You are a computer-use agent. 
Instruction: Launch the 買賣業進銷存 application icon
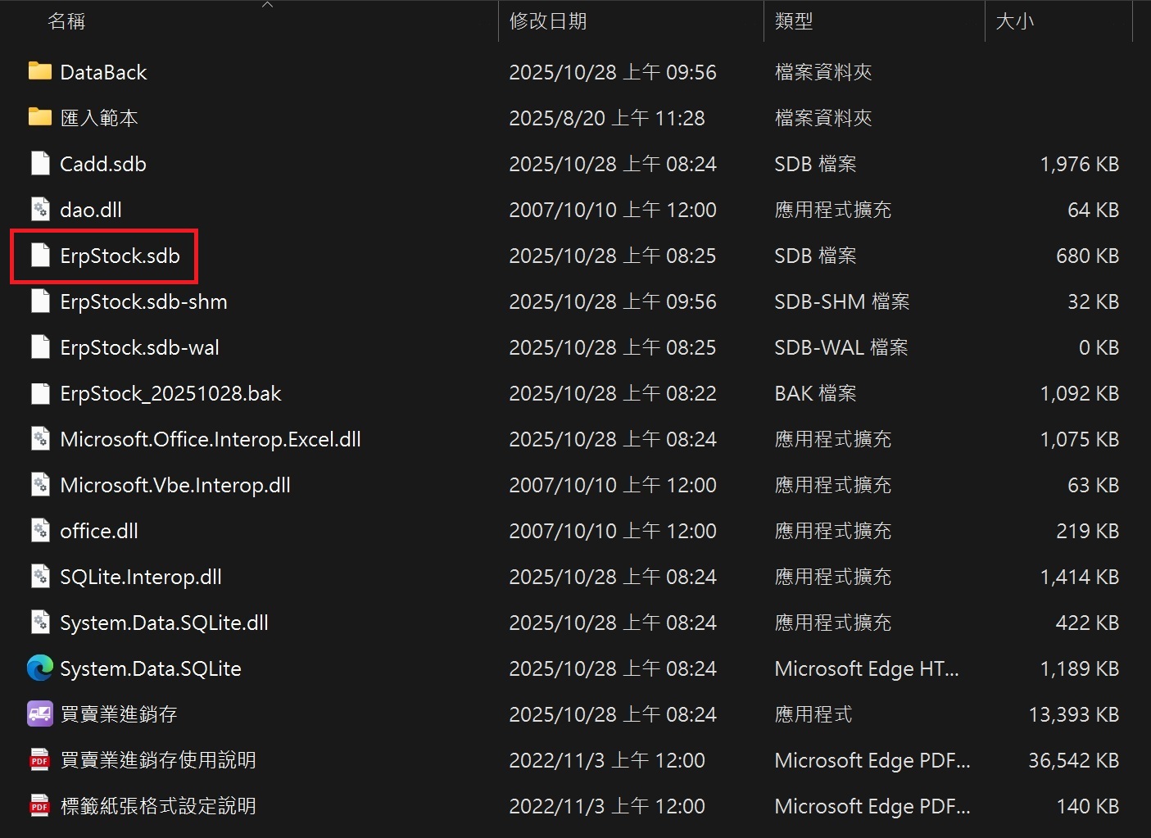click(39, 713)
